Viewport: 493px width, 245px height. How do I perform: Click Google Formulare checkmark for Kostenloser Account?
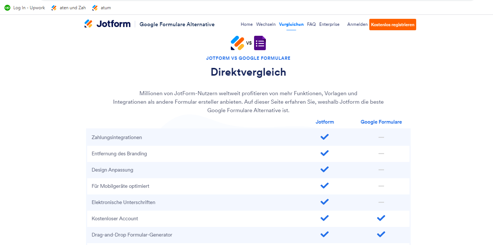point(381,218)
